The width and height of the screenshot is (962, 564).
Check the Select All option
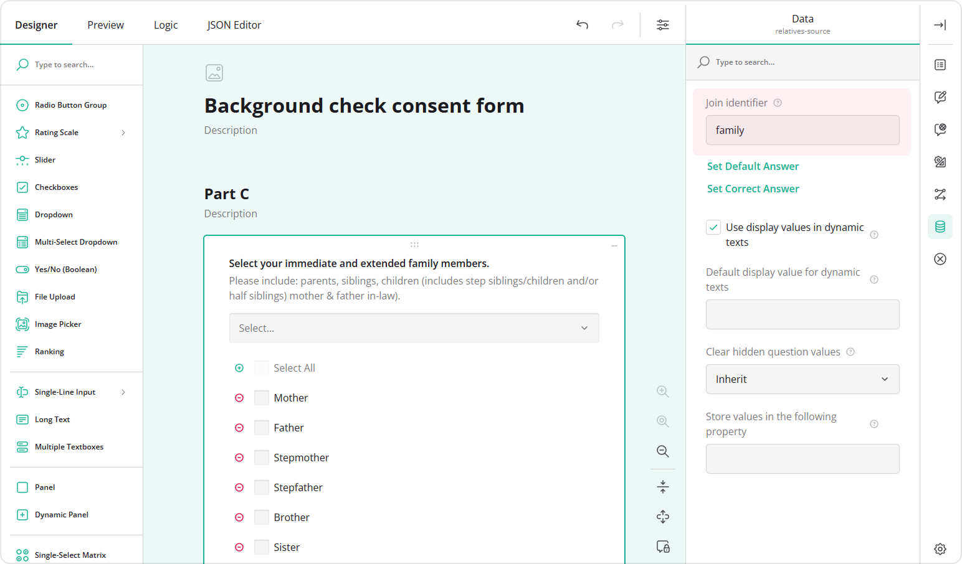pyautogui.click(x=261, y=367)
